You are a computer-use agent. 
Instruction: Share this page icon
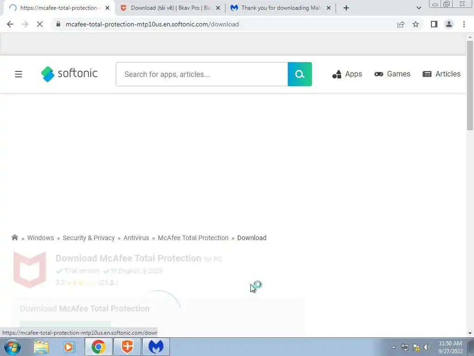coord(401,24)
